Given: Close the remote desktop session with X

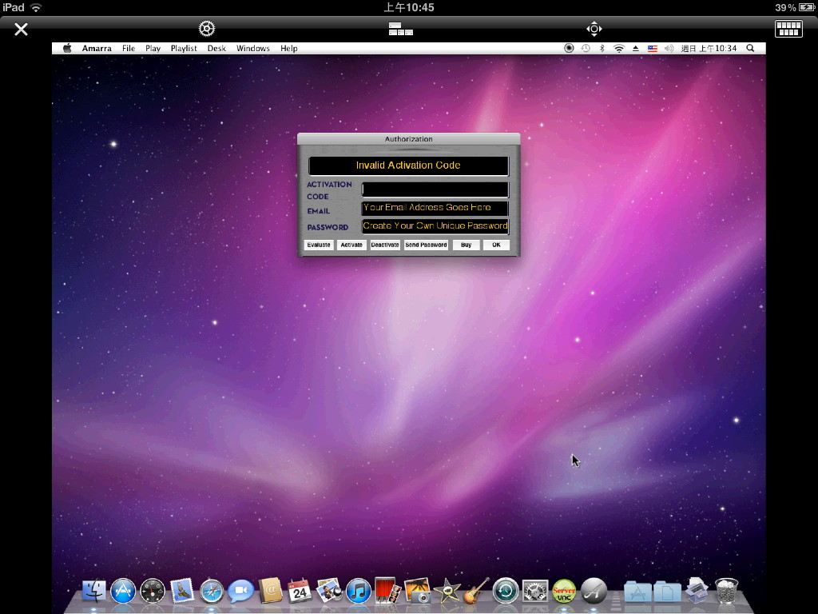Looking at the screenshot, I should 21,30.
